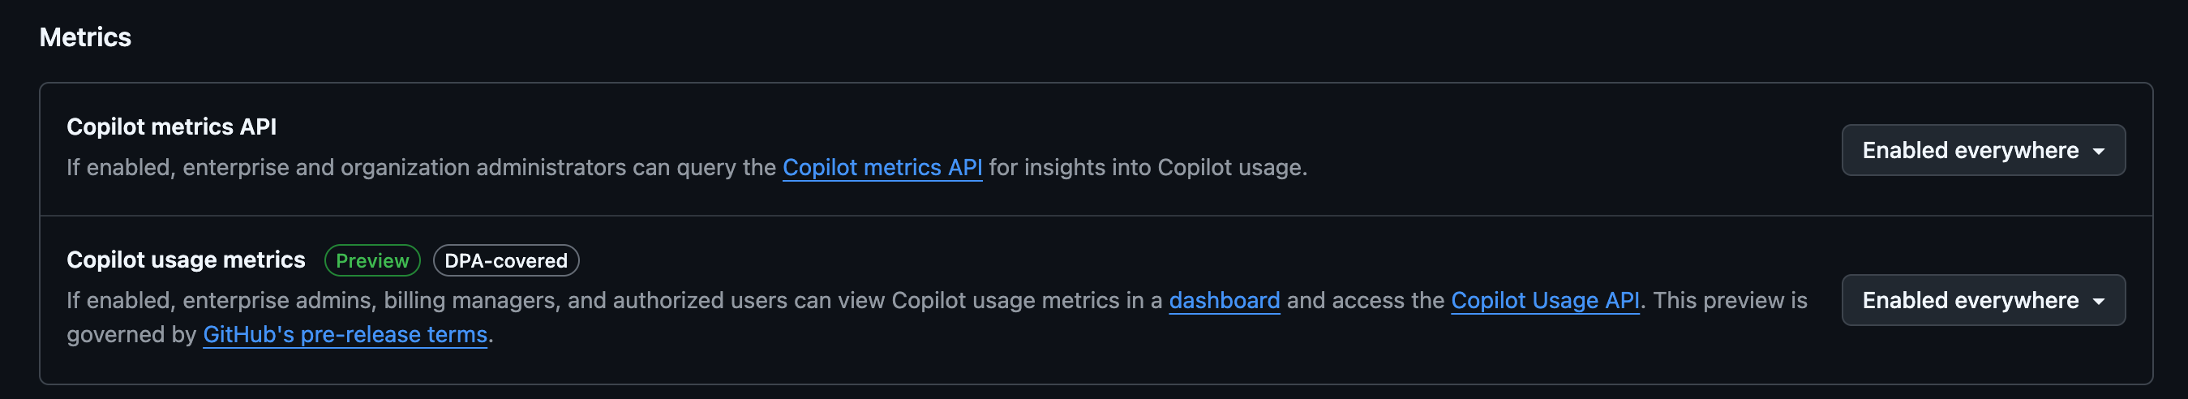Screen dimensions: 2188x399
Task: Open GitHub's pre-release terms link
Action: [345, 334]
